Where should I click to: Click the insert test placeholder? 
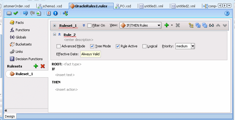[x=65, y=75]
